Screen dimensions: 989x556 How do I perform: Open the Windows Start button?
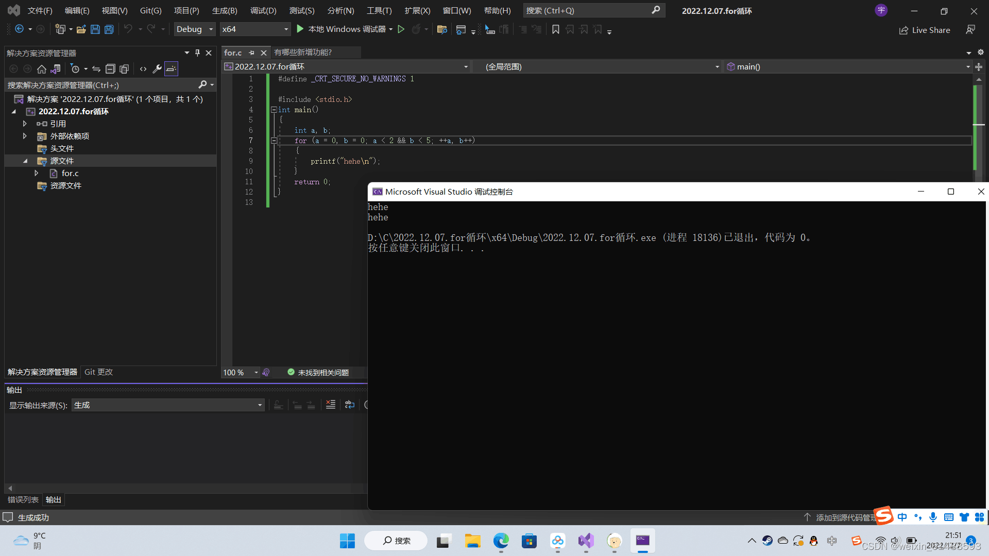tap(347, 541)
